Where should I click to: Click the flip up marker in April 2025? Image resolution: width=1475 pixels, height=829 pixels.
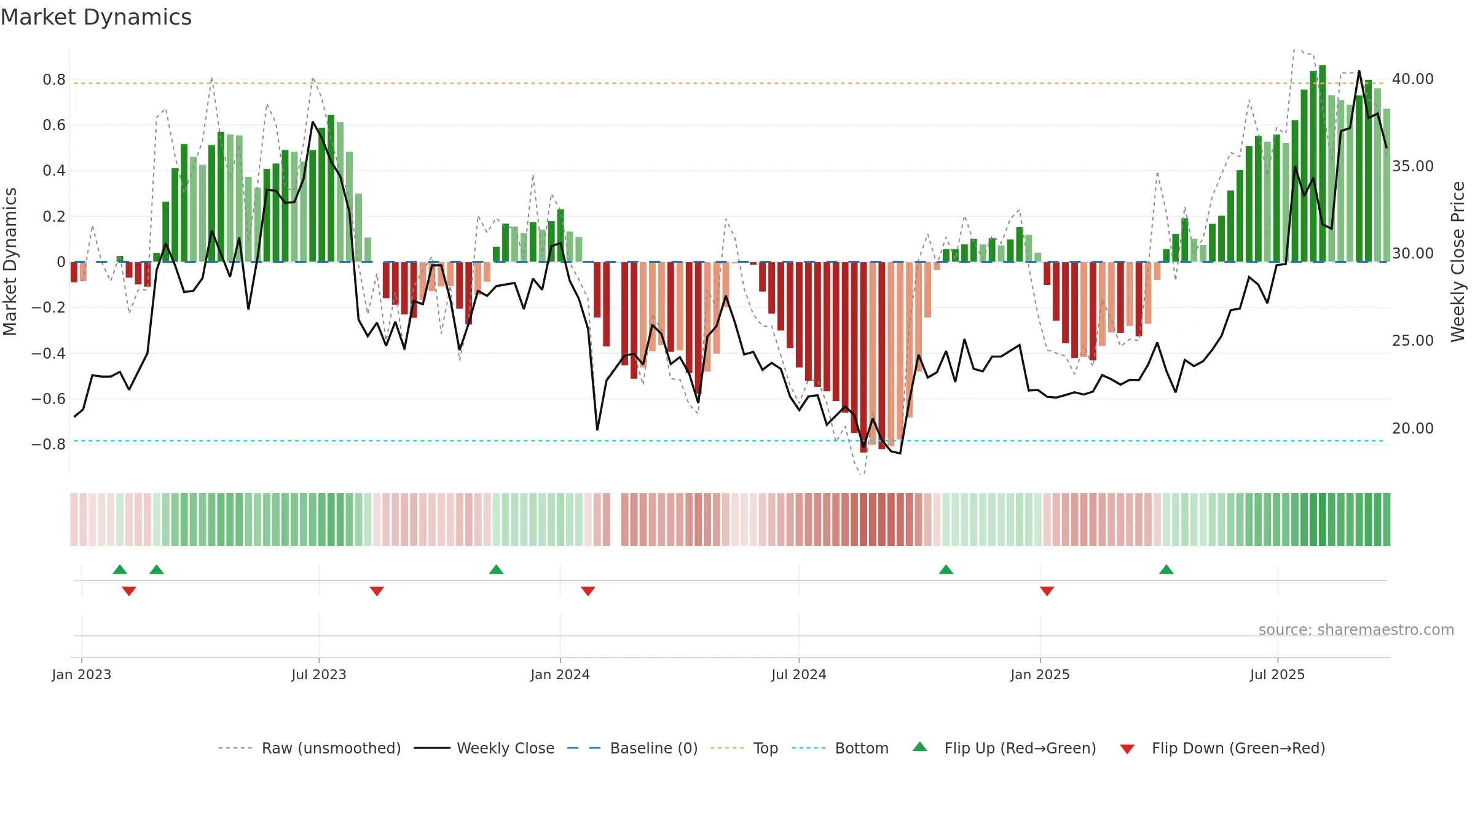coord(1166,569)
